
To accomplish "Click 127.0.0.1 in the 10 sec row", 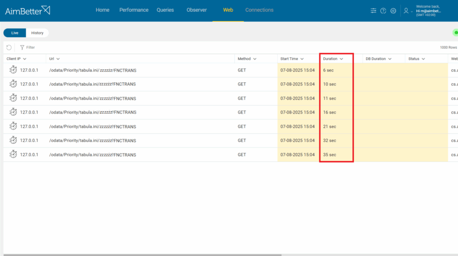I will click(29, 84).
